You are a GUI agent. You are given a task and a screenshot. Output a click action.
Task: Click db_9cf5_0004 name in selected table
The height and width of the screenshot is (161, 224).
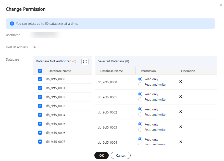coord(107,142)
